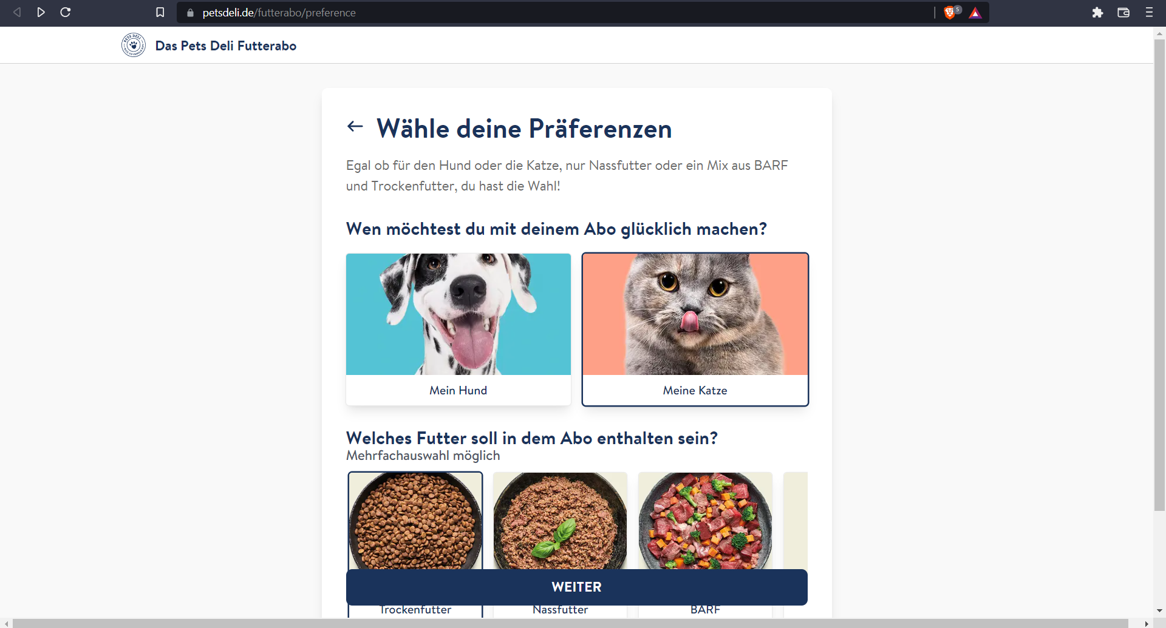Viewport: 1166px width, 628px height.
Task: Click the horizontal scrollbar left arrow
Action: pyautogui.click(x=6, y=623)
